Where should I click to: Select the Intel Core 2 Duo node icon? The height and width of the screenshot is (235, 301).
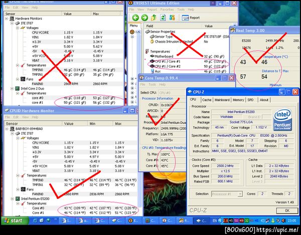(17, 88)
